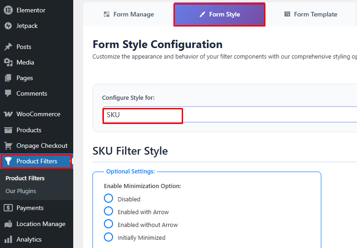Switch to the Form Template tab
This screenshot has height=248, width=357.
pyautogui.click(x=311, y=14)
